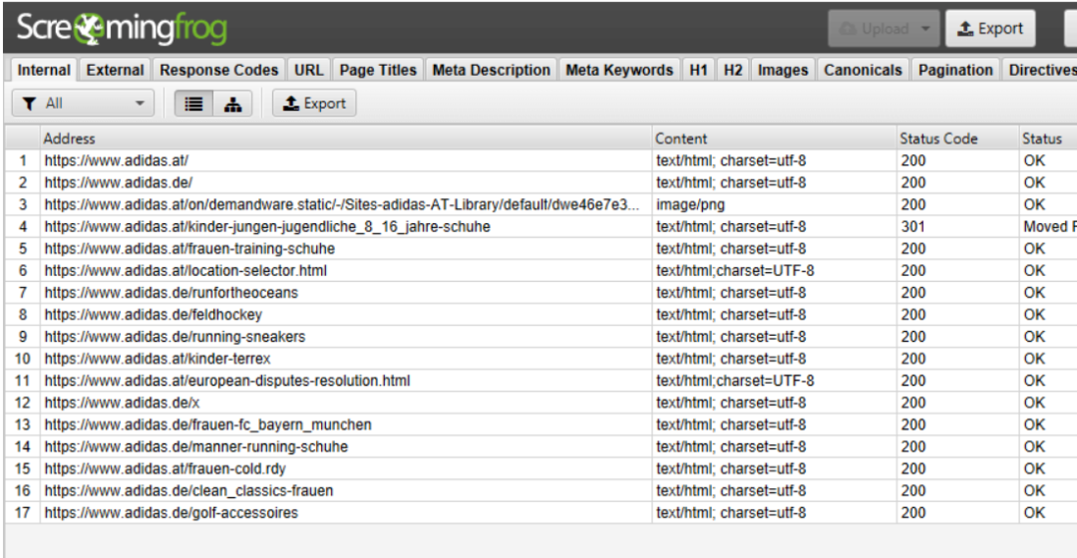Switch to list view icon
Screen dimensions: 1077x558
[x=193, y=104]
